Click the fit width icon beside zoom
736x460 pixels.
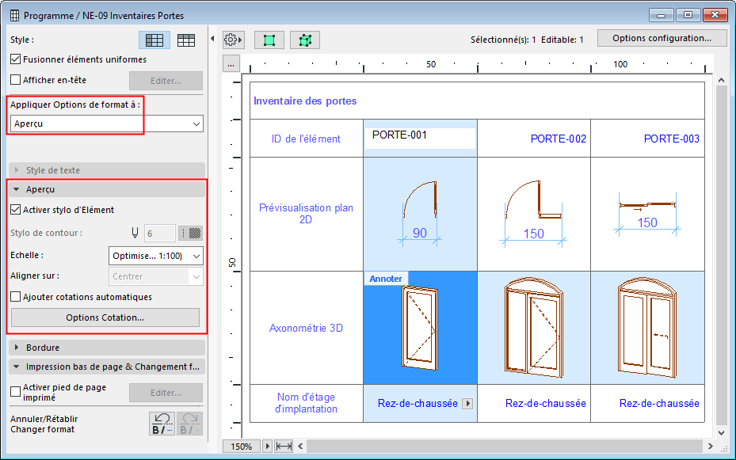[284, 447]
